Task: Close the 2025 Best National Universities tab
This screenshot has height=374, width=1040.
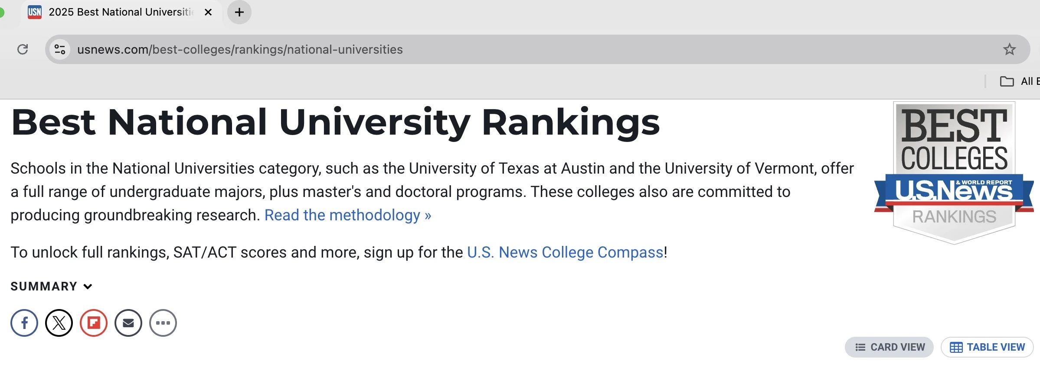Action: click(x=208, y=12)
